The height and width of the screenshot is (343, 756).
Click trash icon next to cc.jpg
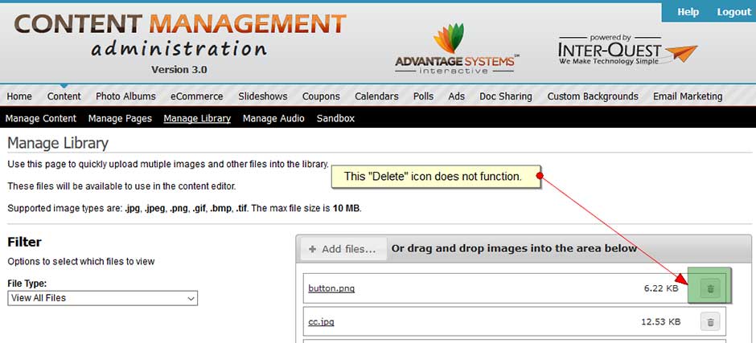(x=709, y=322)
